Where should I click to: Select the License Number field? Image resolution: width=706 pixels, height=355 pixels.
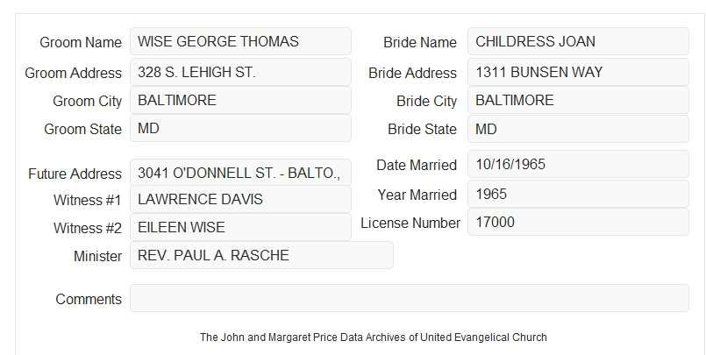point(578,222)
